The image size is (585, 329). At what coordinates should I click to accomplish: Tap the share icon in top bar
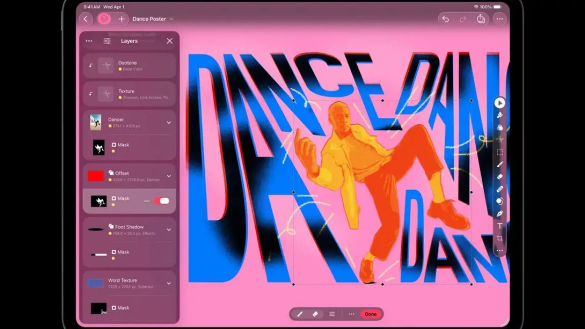(481, 19)
